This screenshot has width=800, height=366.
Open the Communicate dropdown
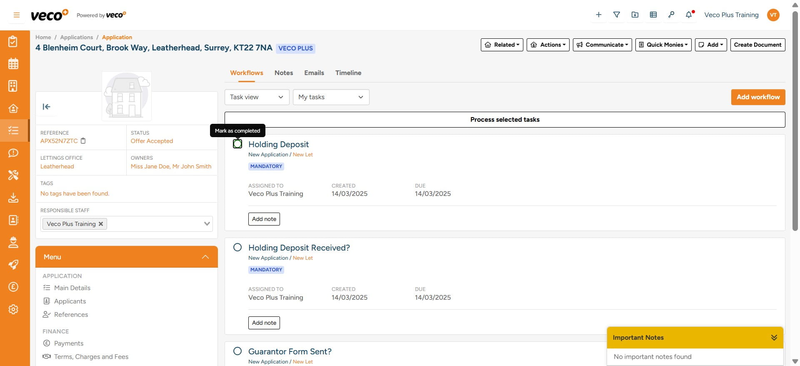pyautogui.click(x=602, y=45)
